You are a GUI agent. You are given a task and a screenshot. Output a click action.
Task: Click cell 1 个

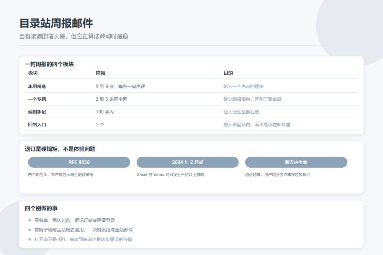[100, 124]
